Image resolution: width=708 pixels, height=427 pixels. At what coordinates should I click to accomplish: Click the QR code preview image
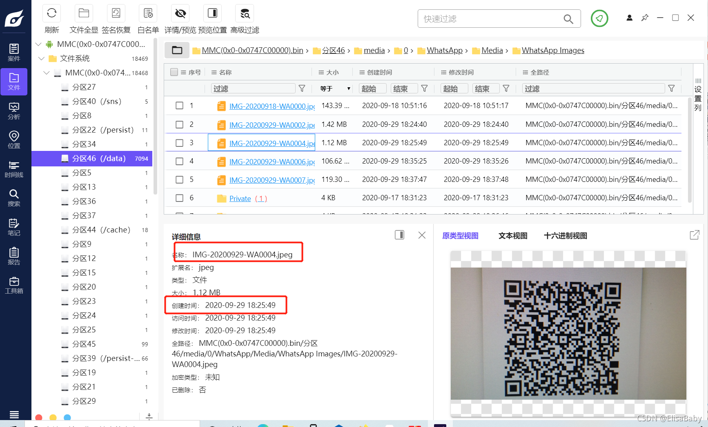(x=568, y=333)
